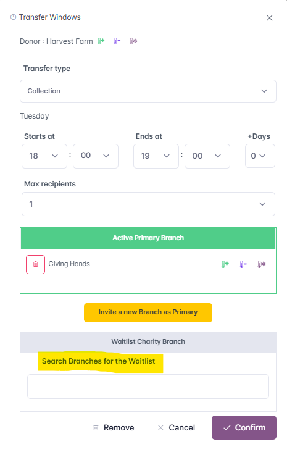Click the purple frozen thermometer icon beside donor
287x452 pixels.
133,41
